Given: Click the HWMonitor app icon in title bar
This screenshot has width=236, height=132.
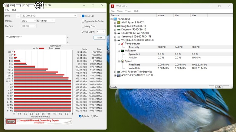Looking at the screenshot, I should [x=113, y=6].
